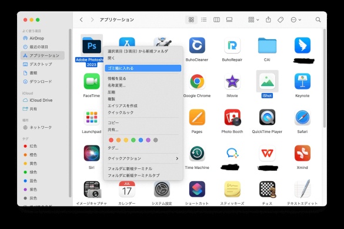Screen dimensions: 344x229
Task: Open the group-by dropdown in toolbar
Action: click(253, 20)
